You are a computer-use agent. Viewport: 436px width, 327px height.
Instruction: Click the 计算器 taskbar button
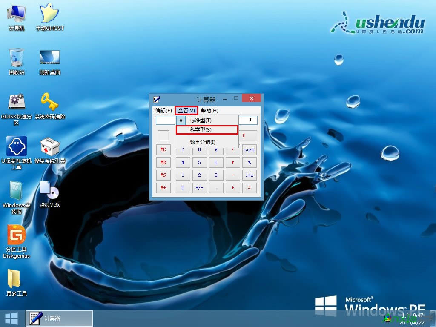coord(59,318)
